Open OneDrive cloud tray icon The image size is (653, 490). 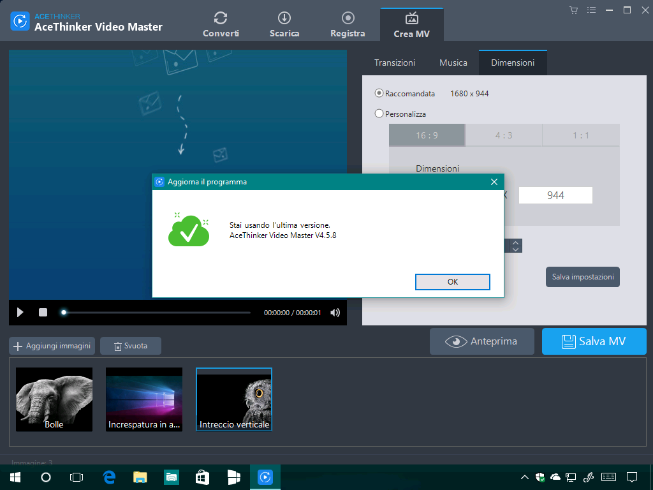[555, 477]
